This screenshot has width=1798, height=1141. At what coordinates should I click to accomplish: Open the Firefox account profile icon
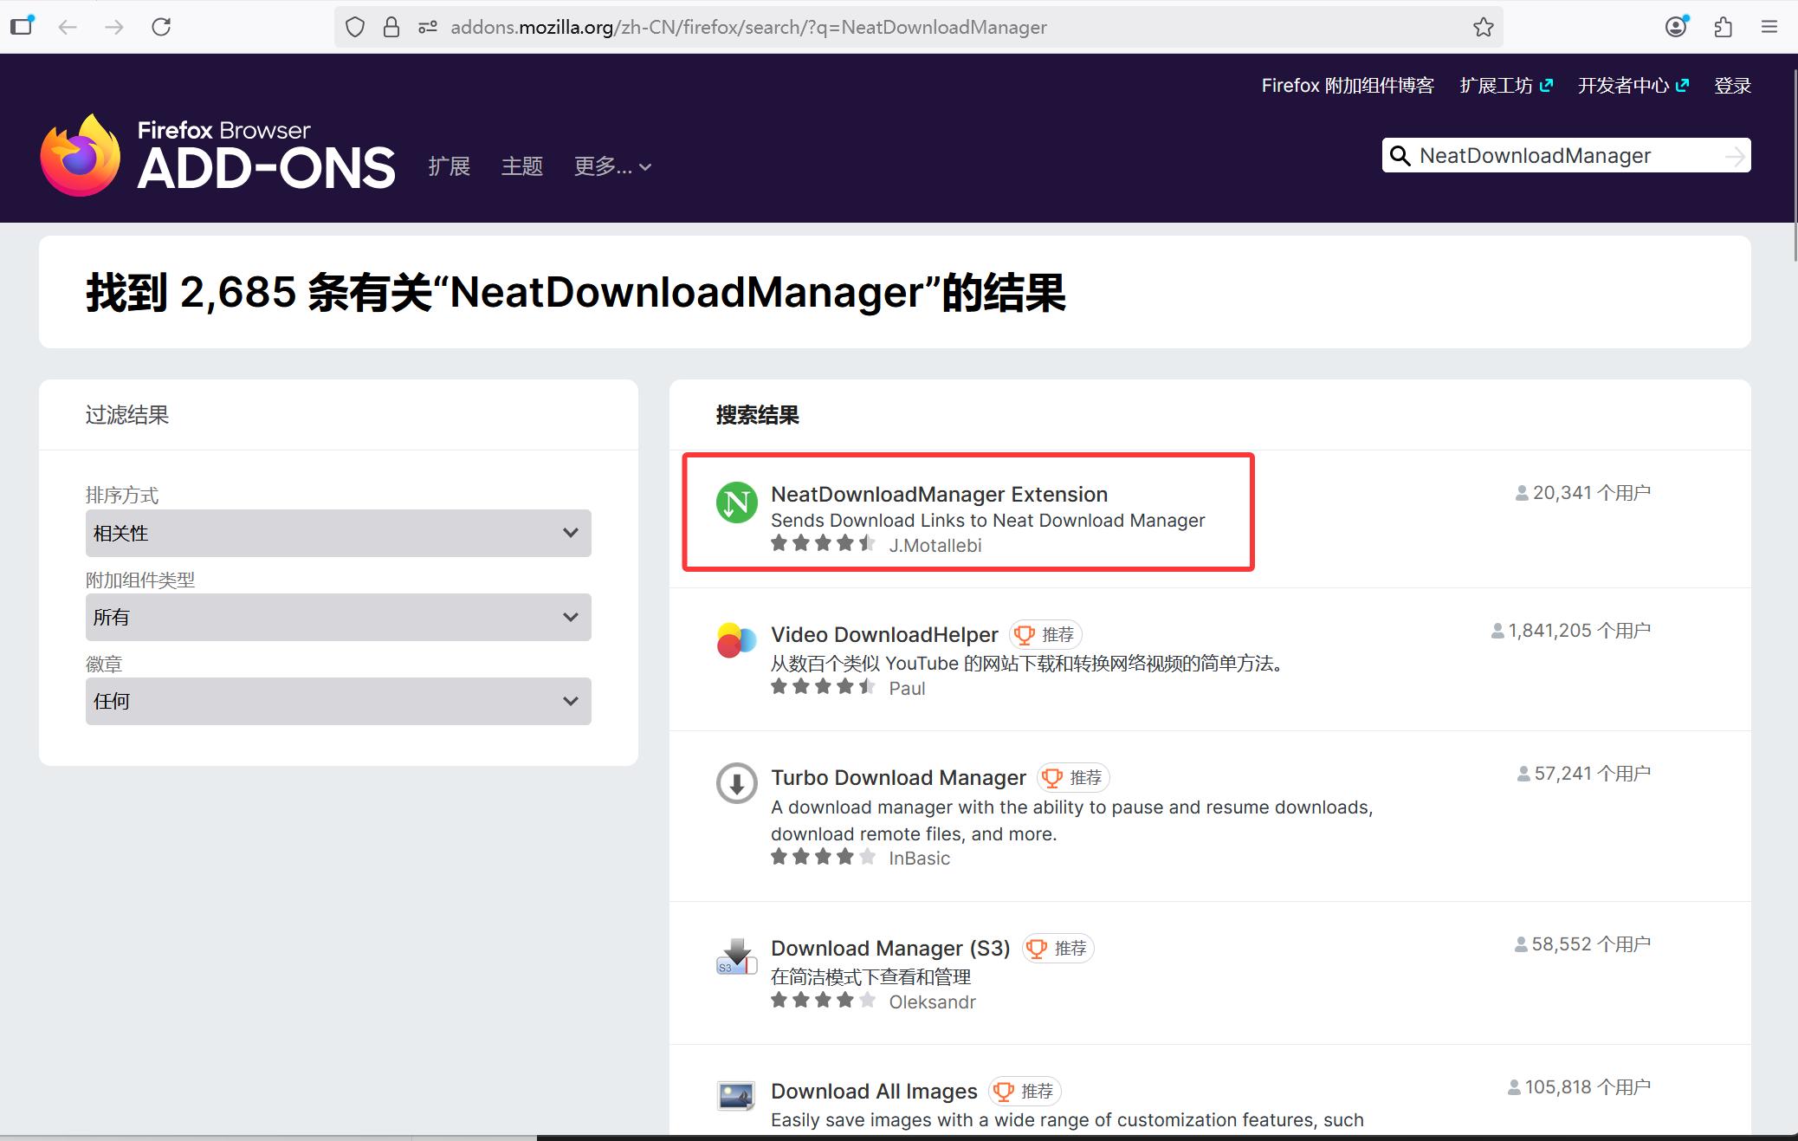pyautogui.click(x=1676, y=27)
